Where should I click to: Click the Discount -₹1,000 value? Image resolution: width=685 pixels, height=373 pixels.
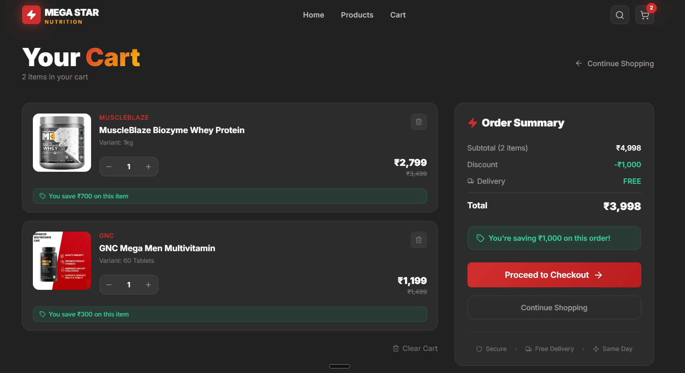[x=628, y=165]
